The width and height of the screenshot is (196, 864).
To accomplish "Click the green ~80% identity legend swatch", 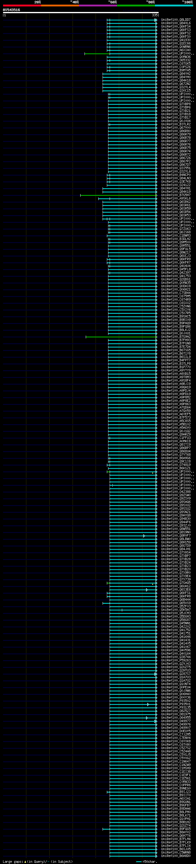I will [x=136, y=6].
